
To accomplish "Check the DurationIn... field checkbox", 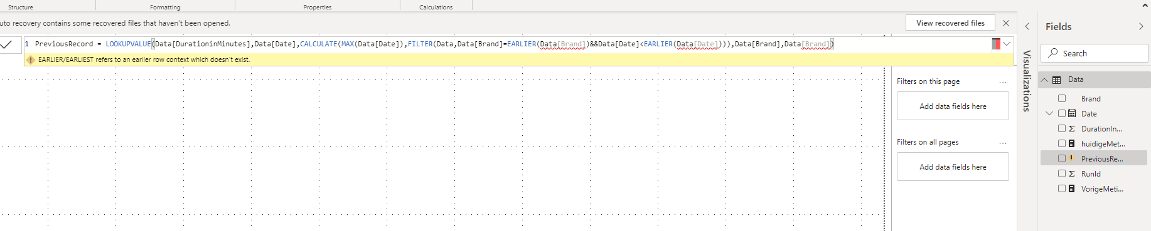I will coord(1062,128).
